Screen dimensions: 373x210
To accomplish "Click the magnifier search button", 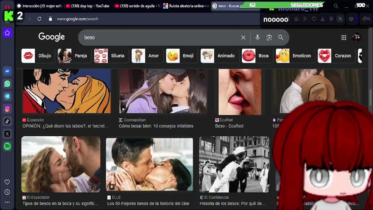I will (x=281, y=37).
